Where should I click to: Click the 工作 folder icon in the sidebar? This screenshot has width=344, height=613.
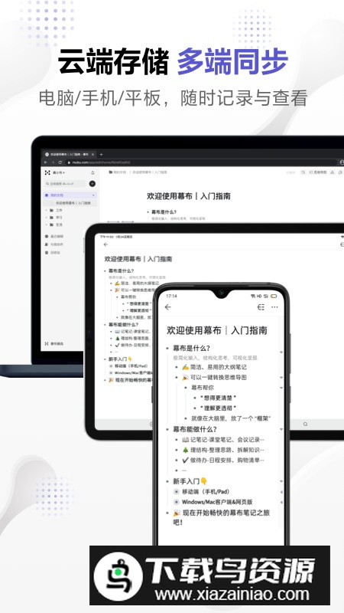point(51,210)
